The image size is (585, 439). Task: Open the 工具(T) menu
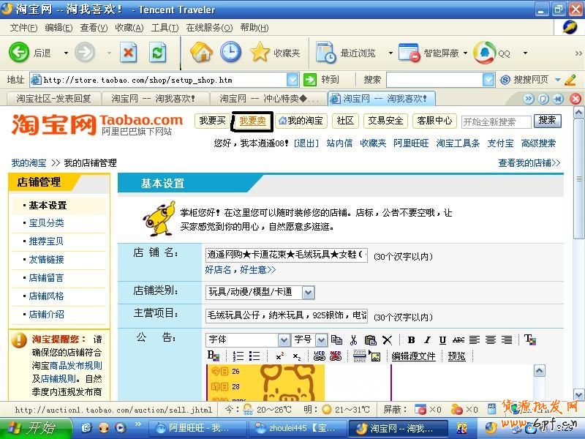pyautogui.click(x=165, y=28)
